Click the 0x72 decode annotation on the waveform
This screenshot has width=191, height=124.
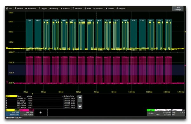73,20
